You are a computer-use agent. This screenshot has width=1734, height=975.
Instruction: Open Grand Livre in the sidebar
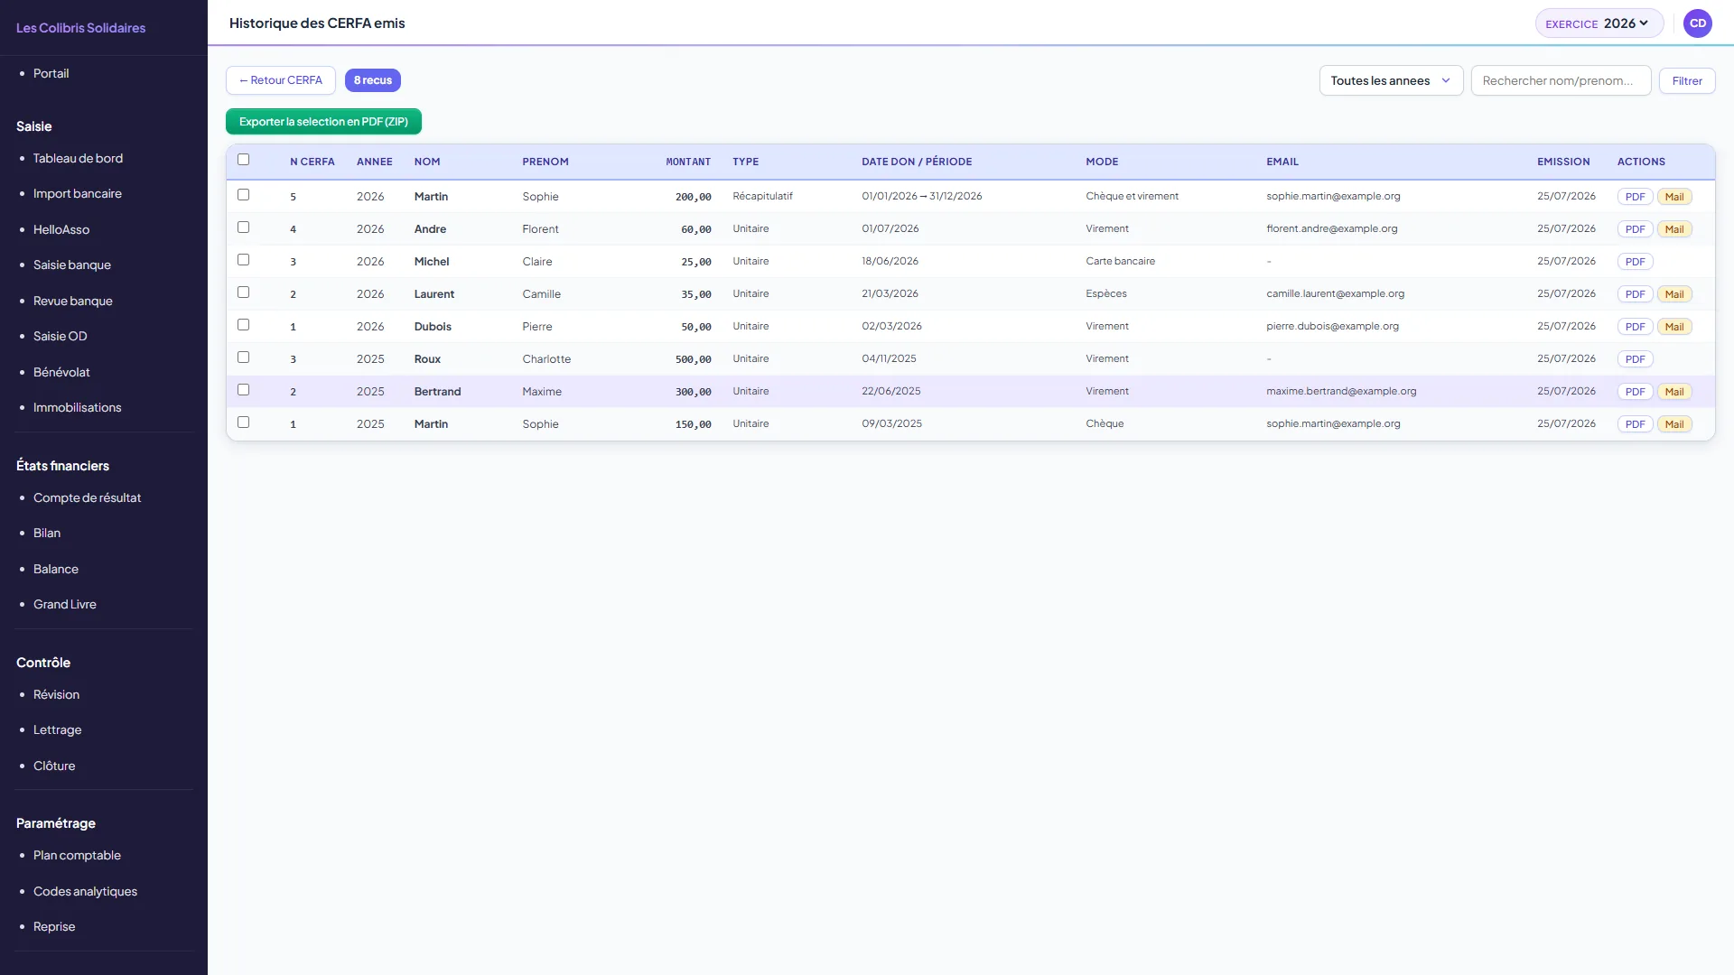65,604
